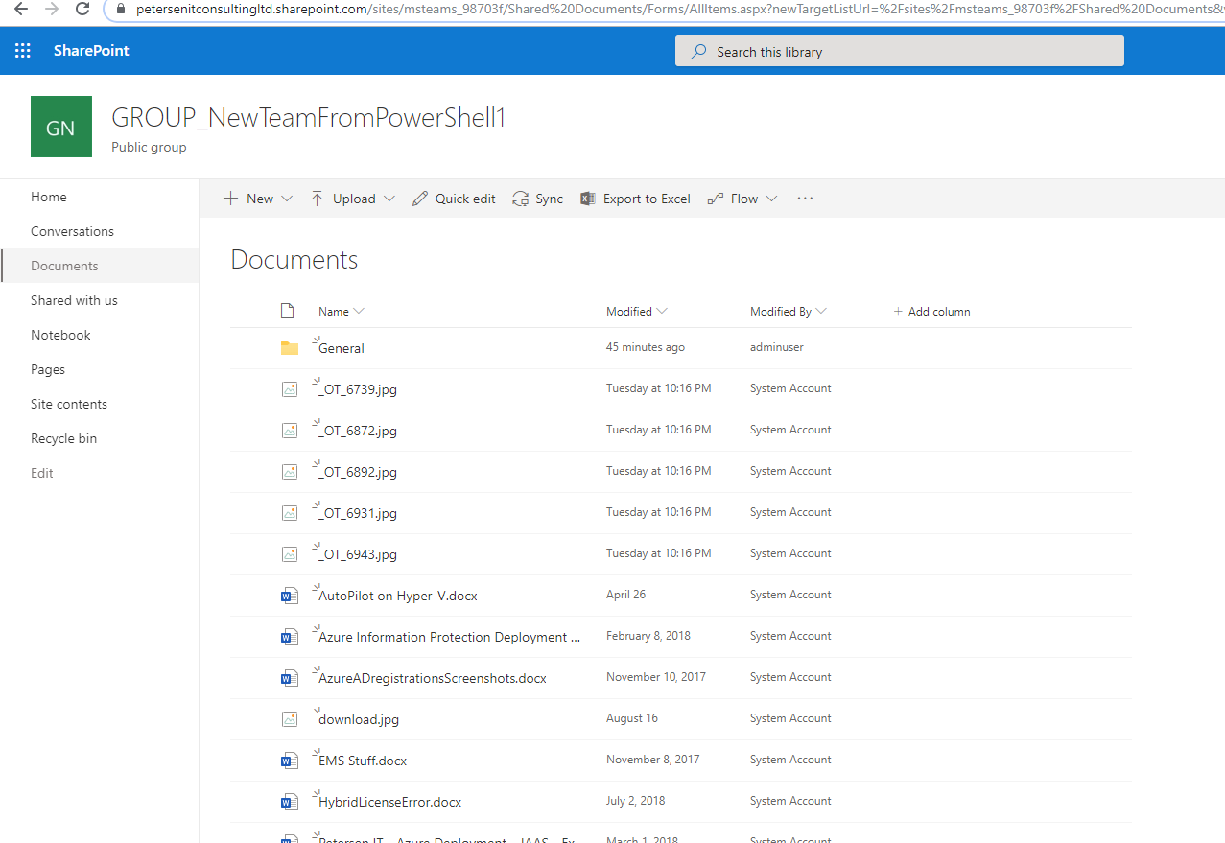Image resolution: width=1225 pixels, height=843 pixels.
Task: Click the image icon for _OT_6943.jpg
Action: pos(290,554)
